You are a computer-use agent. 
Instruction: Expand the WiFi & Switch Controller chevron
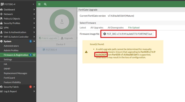click(x=34, y=37)
